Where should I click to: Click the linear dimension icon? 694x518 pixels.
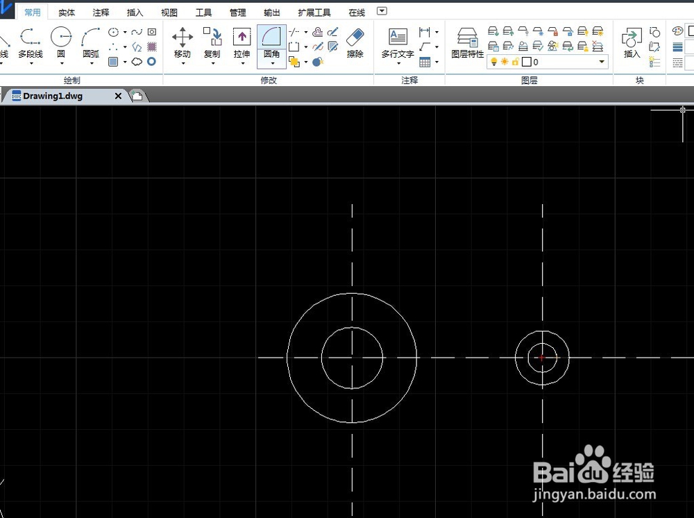point(425,32)
